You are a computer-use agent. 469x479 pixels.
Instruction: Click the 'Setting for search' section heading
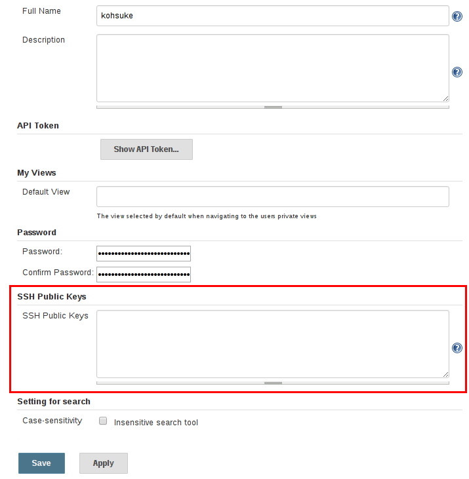click(54, 401)
